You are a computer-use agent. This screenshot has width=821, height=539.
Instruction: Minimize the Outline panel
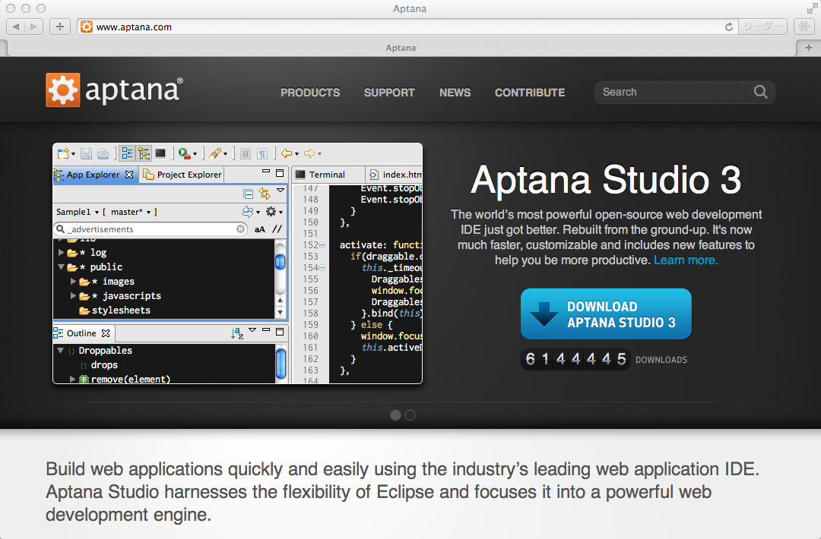click(x=266, y=330)
